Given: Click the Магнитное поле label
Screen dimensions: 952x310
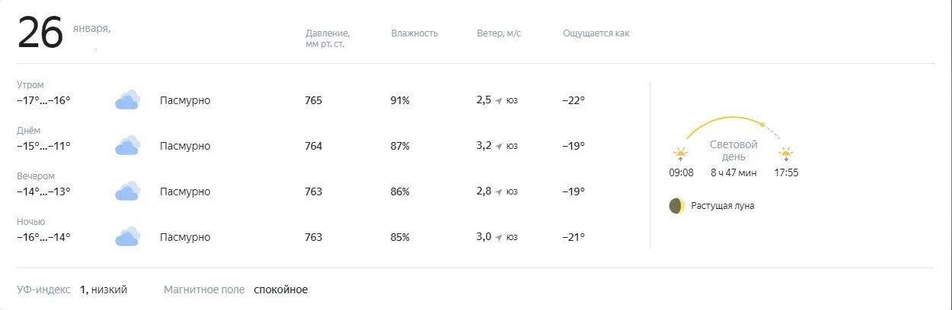Looking at the screenshot, I should pos(204,289).
